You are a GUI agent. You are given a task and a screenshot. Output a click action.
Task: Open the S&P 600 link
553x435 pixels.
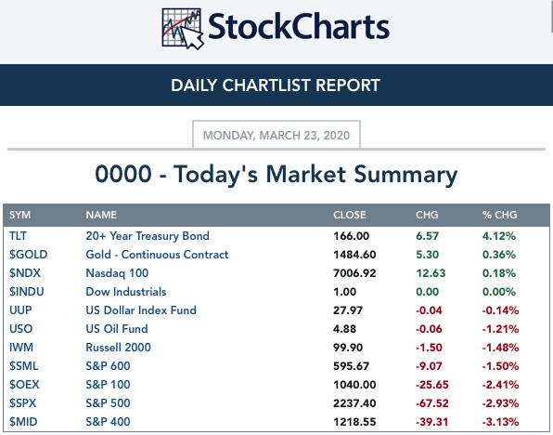point(108,365)
